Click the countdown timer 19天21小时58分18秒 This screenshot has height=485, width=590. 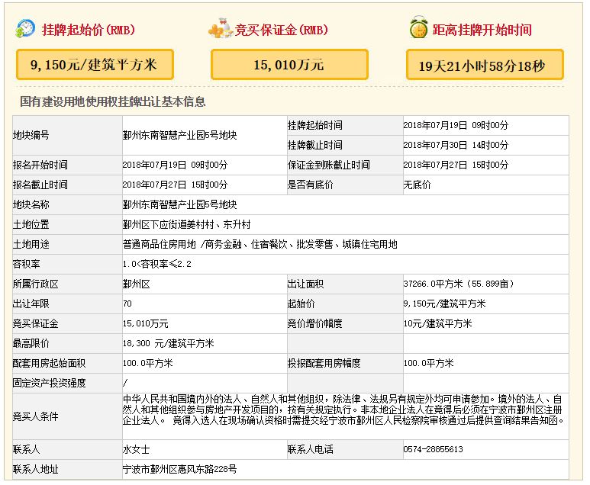[x=485, y=66]
